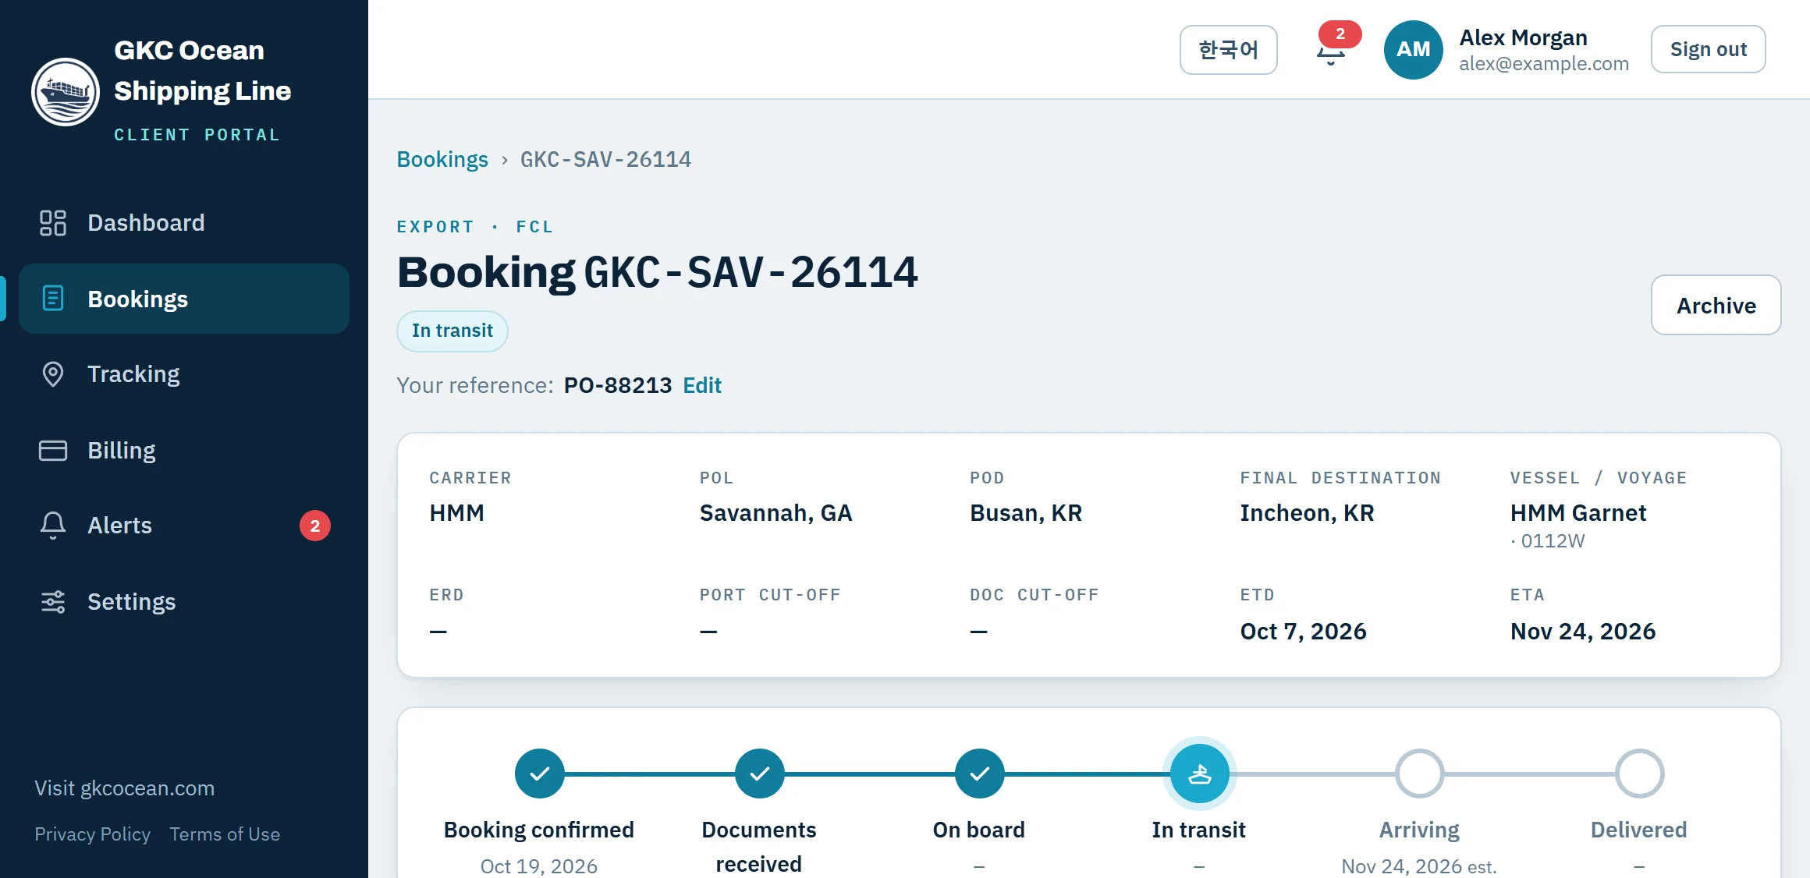The image size is (1810, 878).
Task: Go back to Bookings via breadcrumb
Action: (x=442, y=160)
